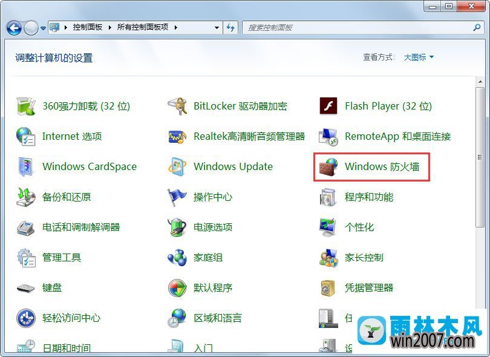490x357 pixels.
Task: Click the Back navigation arrow
Action: 14,28
